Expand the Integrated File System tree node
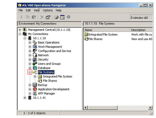 [35, 77]
